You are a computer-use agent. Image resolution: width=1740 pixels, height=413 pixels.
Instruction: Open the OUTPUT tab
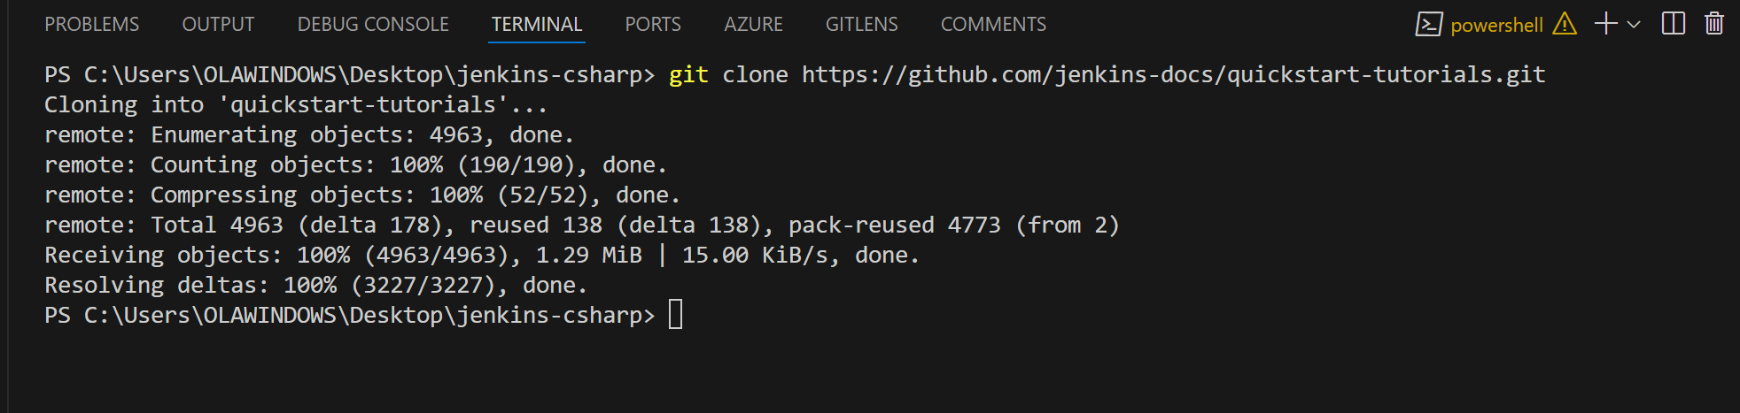pos(218,25)
